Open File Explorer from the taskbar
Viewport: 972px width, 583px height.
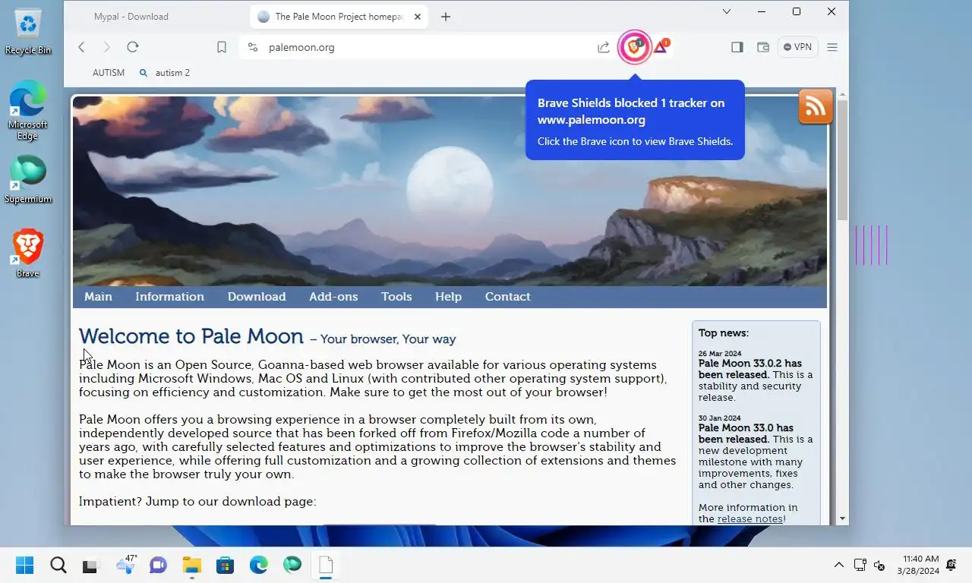[x=191, y=565]
